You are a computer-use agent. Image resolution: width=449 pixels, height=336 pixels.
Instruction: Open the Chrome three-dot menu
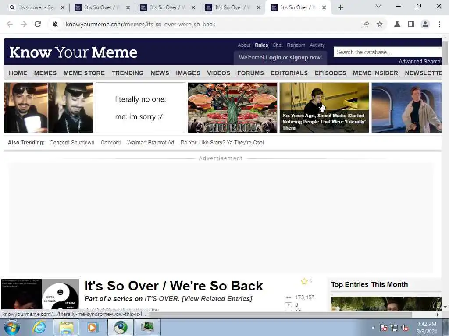pyautogui.click(x=439, y=24)
